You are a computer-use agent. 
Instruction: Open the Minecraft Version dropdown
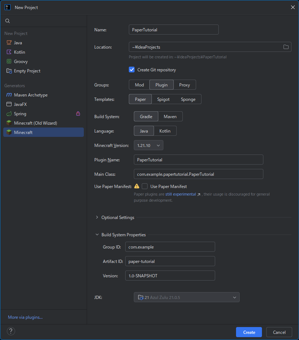click(x=148, y=145)
